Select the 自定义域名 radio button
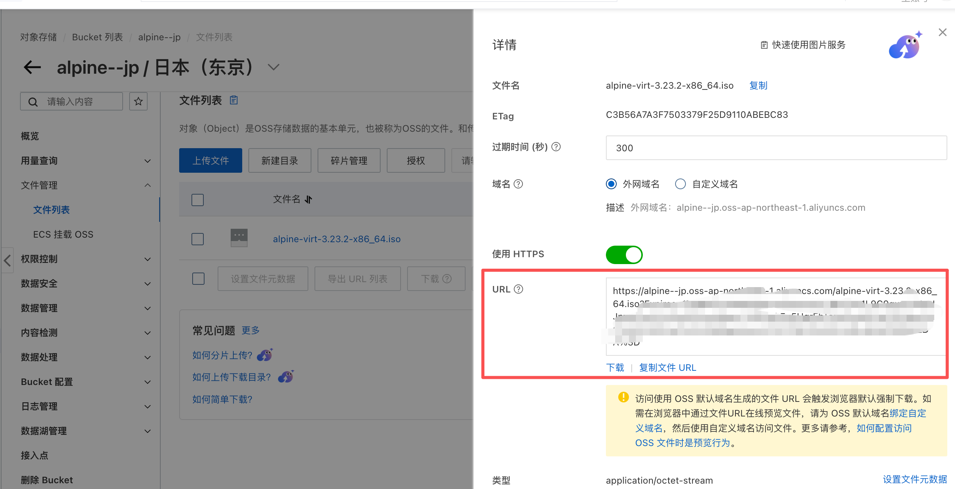The height and width of the screenshot is (489, 955). click(680, 184)
